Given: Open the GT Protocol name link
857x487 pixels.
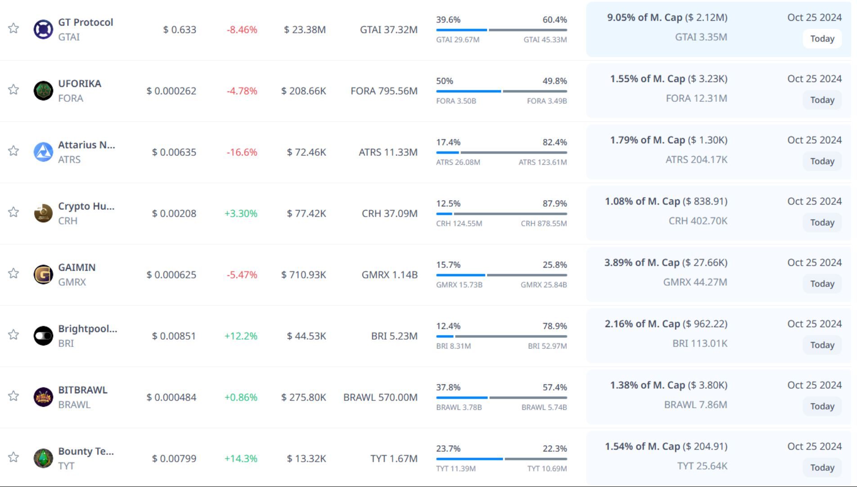Looking at the screenshot, I should tap(86, 23).
